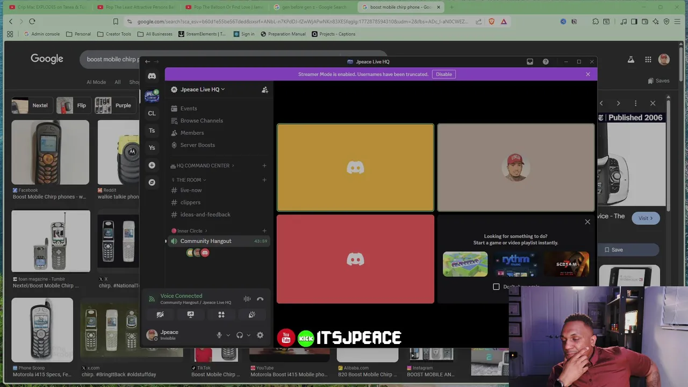Open the ideas-and-feedback channel
688x387 pixels.
[218, 214]
